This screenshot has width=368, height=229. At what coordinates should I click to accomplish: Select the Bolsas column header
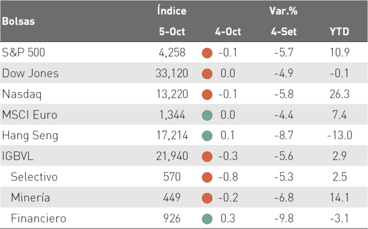pyautogui.click(x=18, y=21)
